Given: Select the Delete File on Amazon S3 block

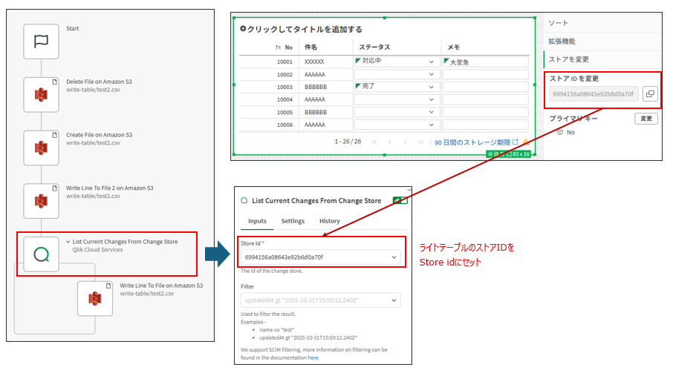Looking at the screenshot, I should click(41, 95).
